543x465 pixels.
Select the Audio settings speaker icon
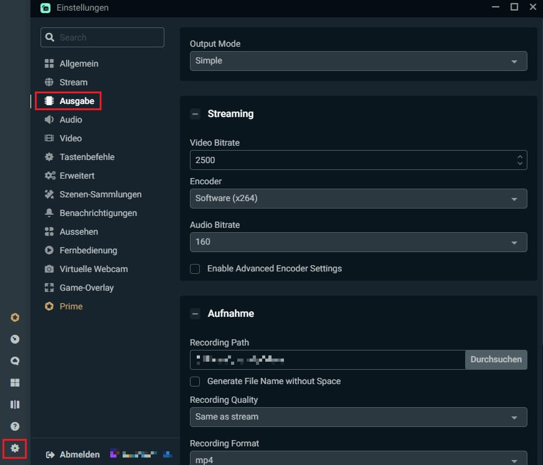pos(49,120)
